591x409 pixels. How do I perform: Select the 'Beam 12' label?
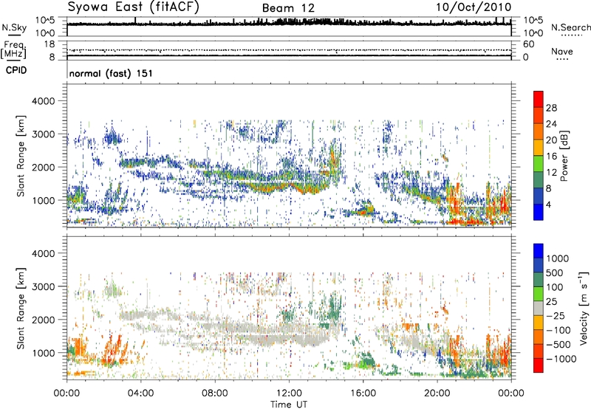tap(288, 8)
